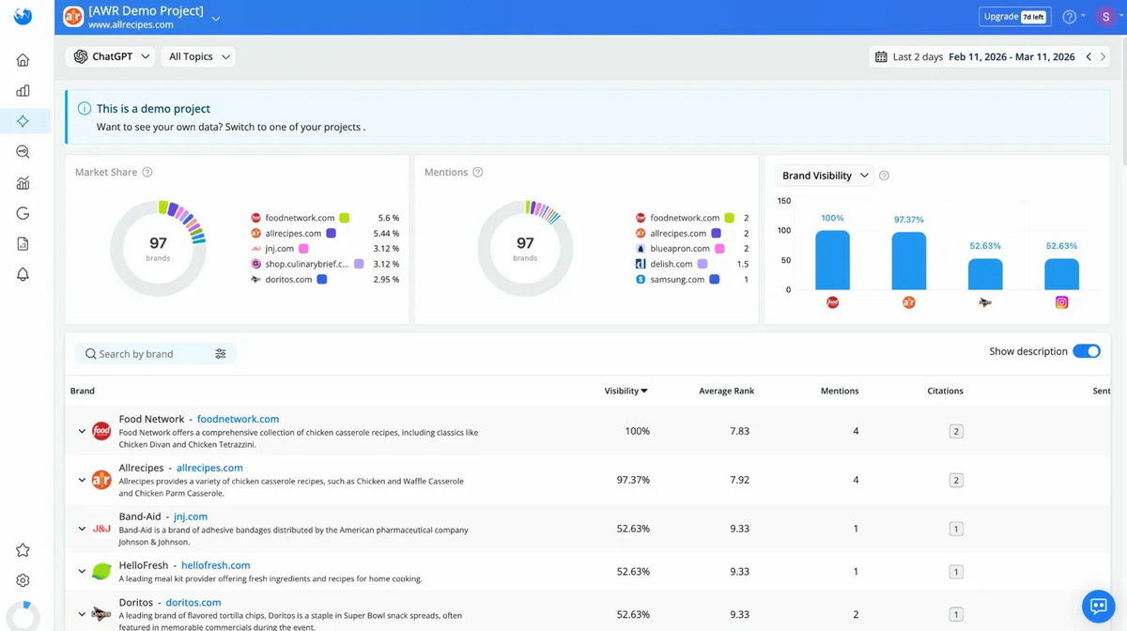Click the Market Share info icon
Viewport: 1127px width, 631px height.
pyautogui.click(x=147, y=173)
